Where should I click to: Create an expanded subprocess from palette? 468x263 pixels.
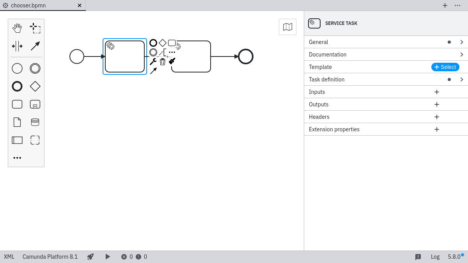point(35,104)
